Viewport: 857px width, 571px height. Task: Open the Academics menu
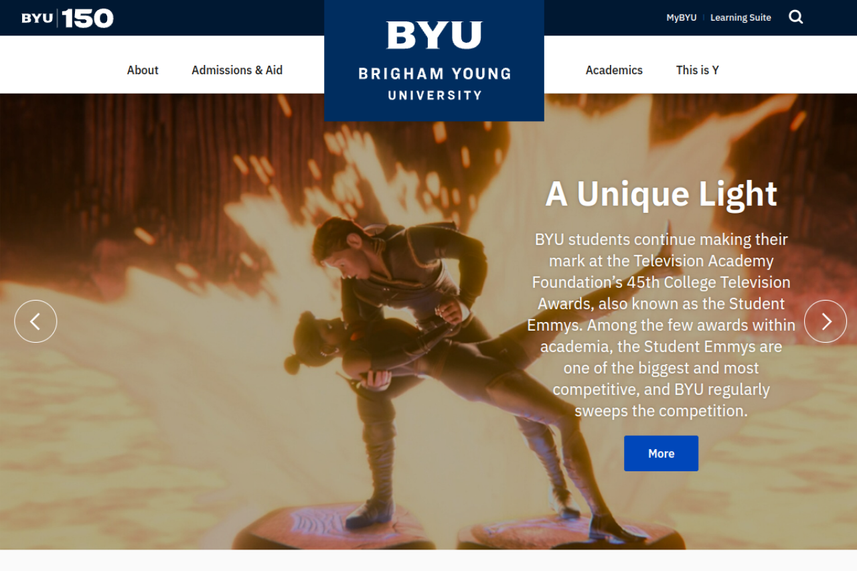[614, 70]
